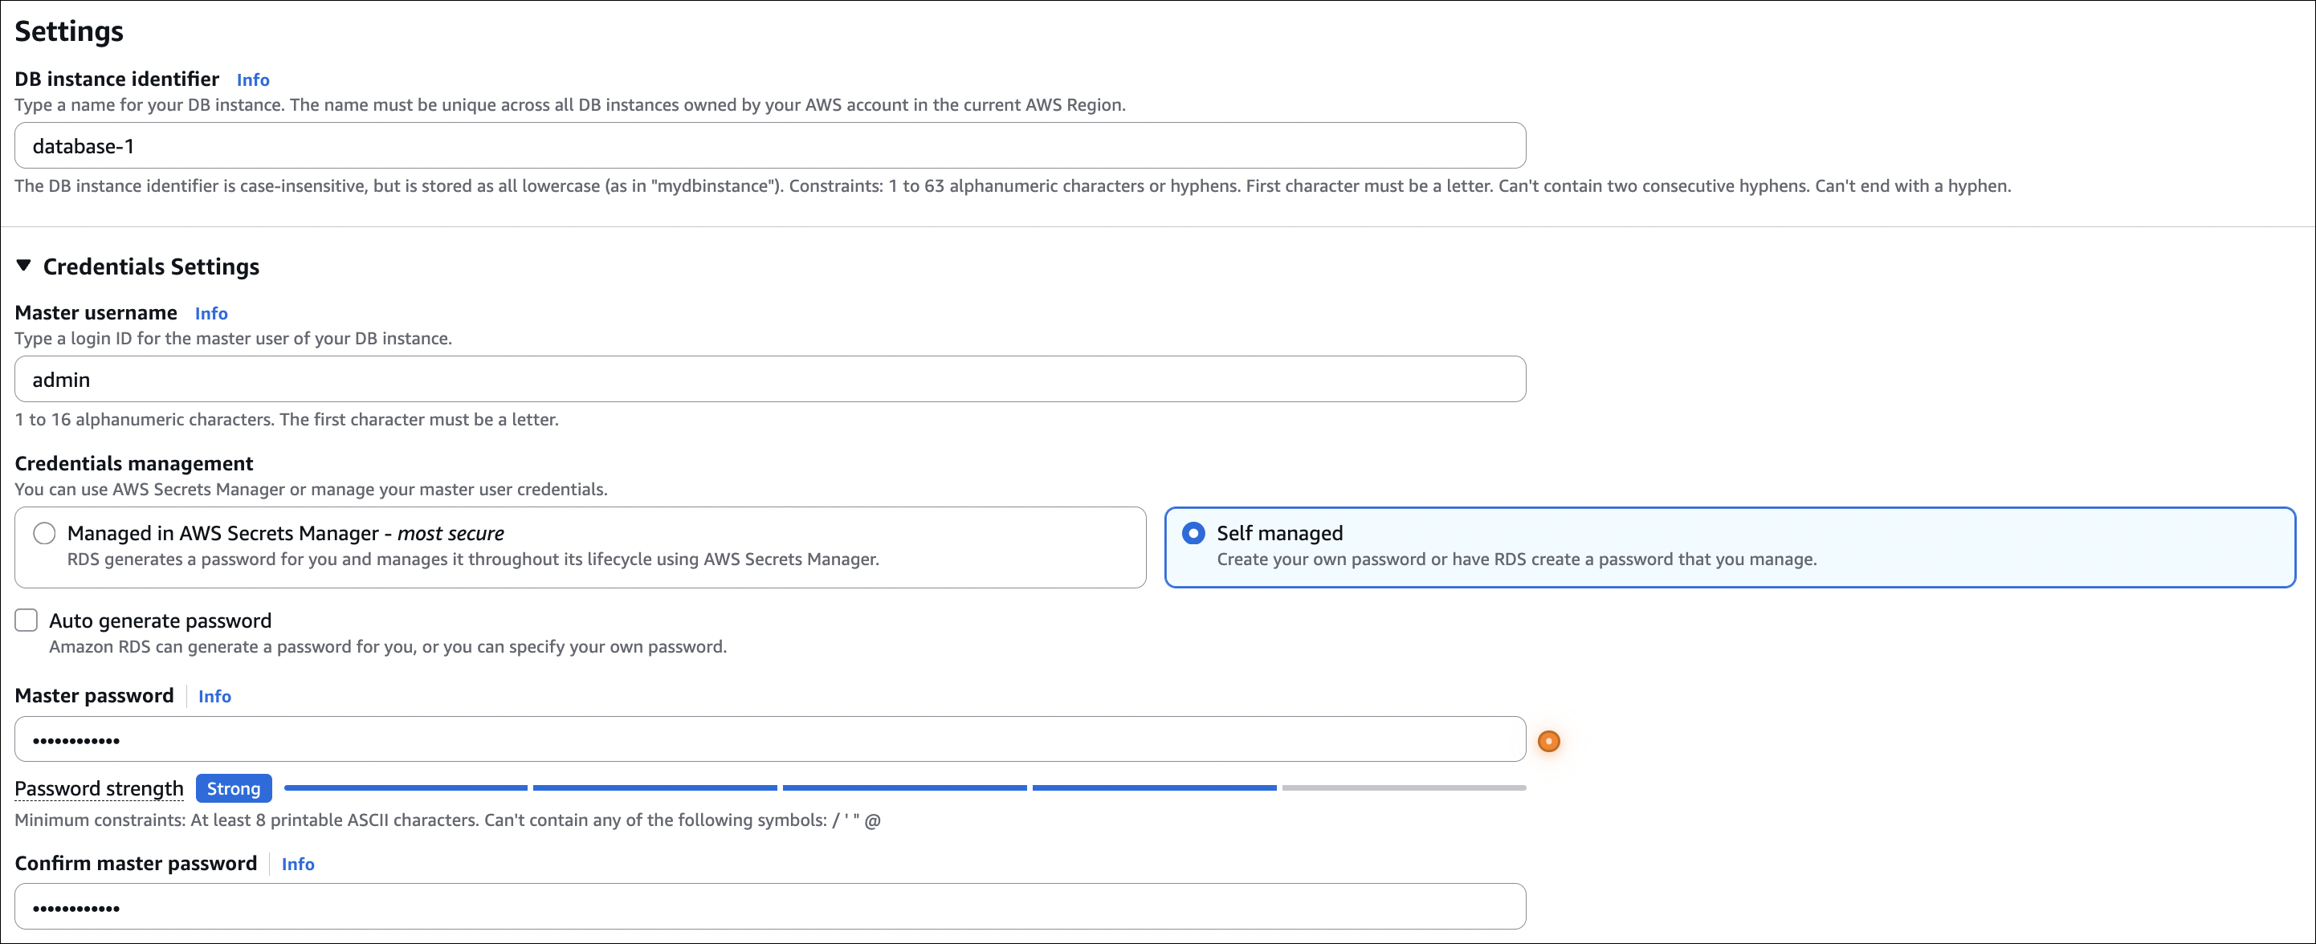This screenshot has height=944, width=2316.
Task: Open Info link beside Master username
Action: tap(211, 314)
